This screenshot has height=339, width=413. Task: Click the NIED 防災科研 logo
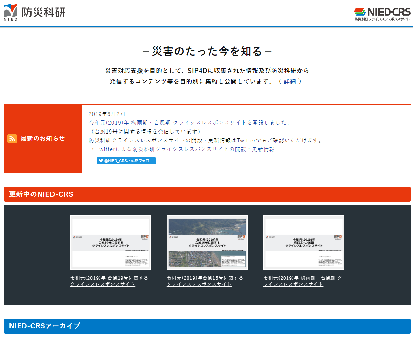click(x=34, y=12)
